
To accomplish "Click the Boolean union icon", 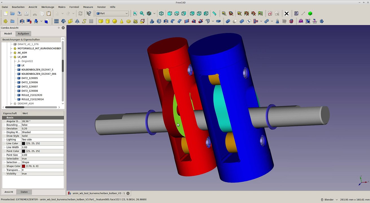I will (x=242, y=21).
